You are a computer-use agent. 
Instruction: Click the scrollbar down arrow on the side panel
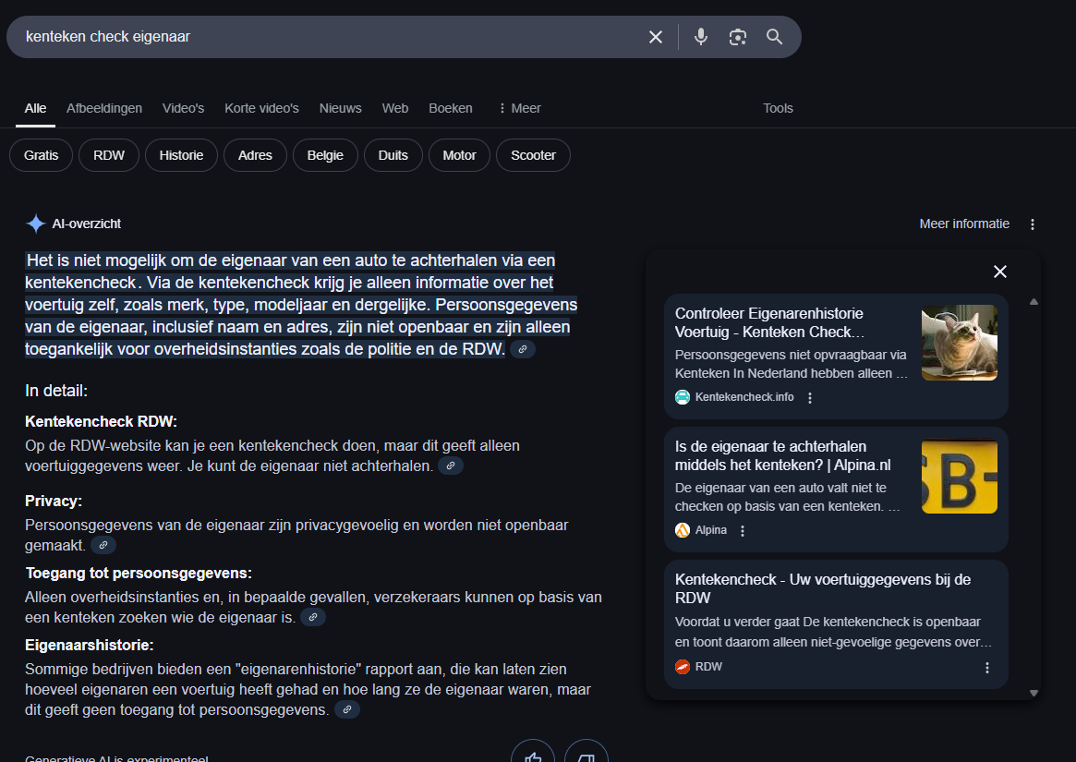1034,691
